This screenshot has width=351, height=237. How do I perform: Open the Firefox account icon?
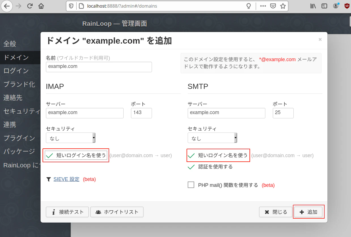point(336,6)
